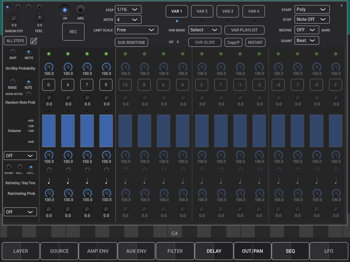Click the note value box showing -7
350x262 pixels.
[297, 85]
